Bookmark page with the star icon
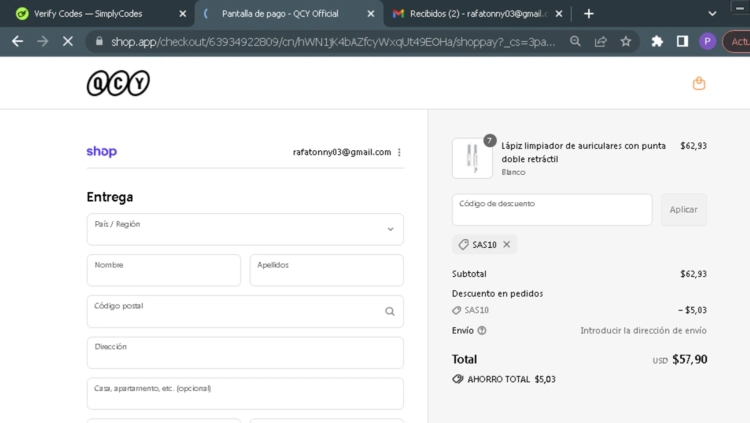This screenshot has height=423, width=750. pos(625,41)
